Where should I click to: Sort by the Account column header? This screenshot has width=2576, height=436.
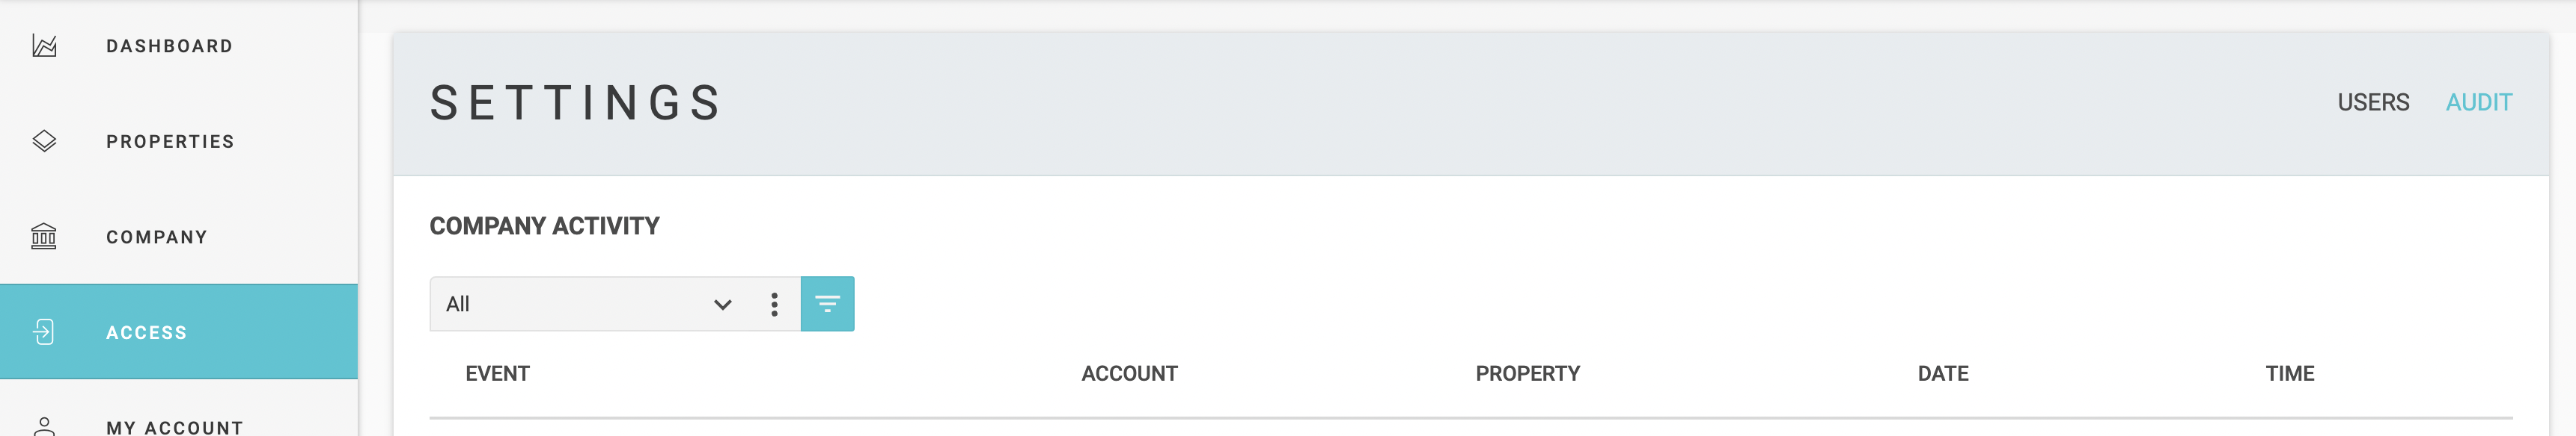click(1129, 373)
